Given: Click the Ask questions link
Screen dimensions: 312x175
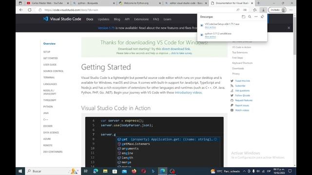Looking at the screenshot, I should [x=242, y=90].
